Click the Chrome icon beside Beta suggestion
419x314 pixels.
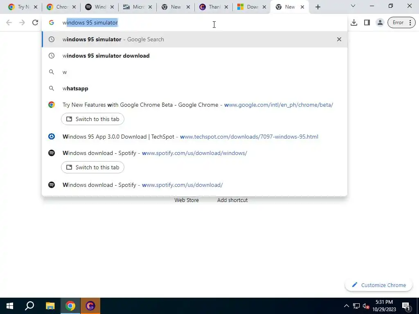pos(52,105)
